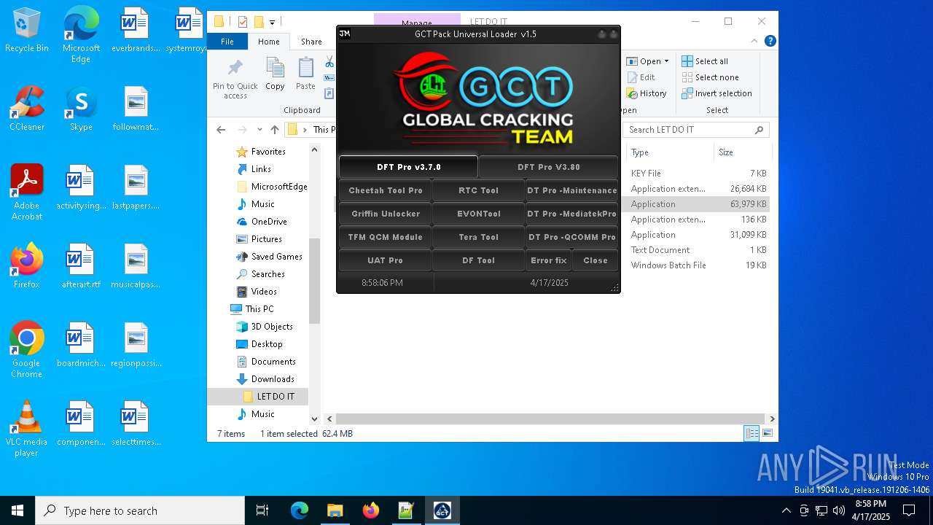
Task: Click Edit in the ribbon
Action: [x=641, y=77]
